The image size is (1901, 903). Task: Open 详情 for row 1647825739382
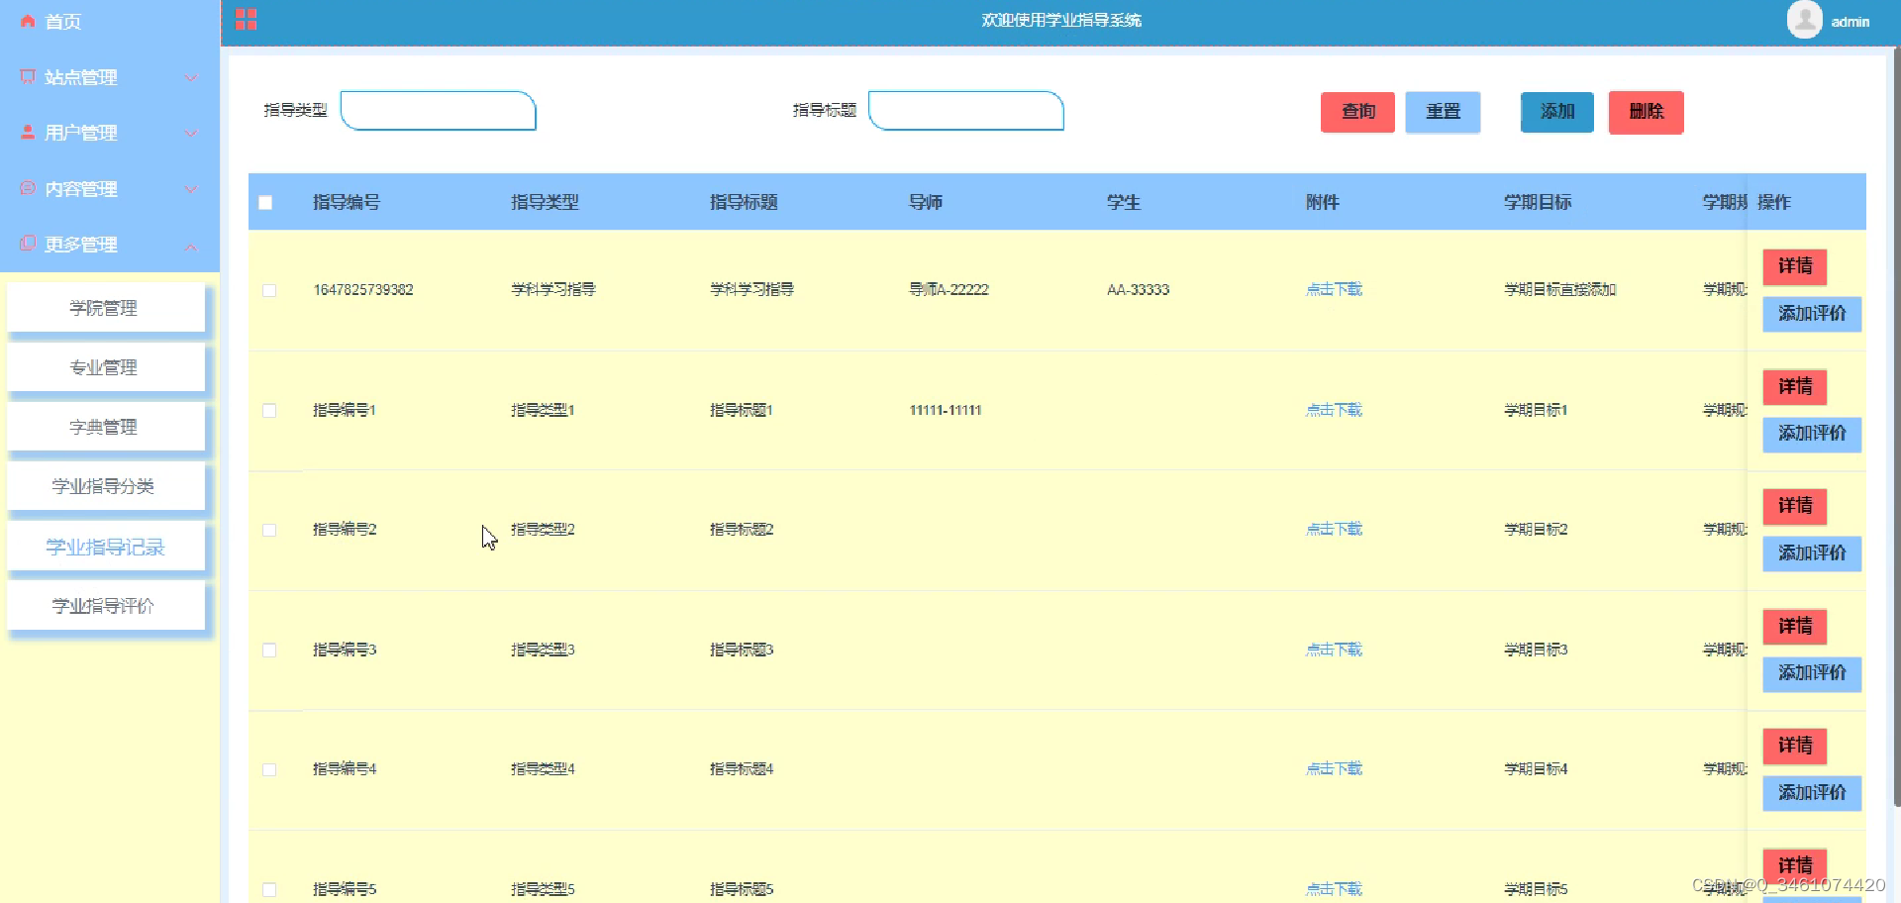point(1795,266)
